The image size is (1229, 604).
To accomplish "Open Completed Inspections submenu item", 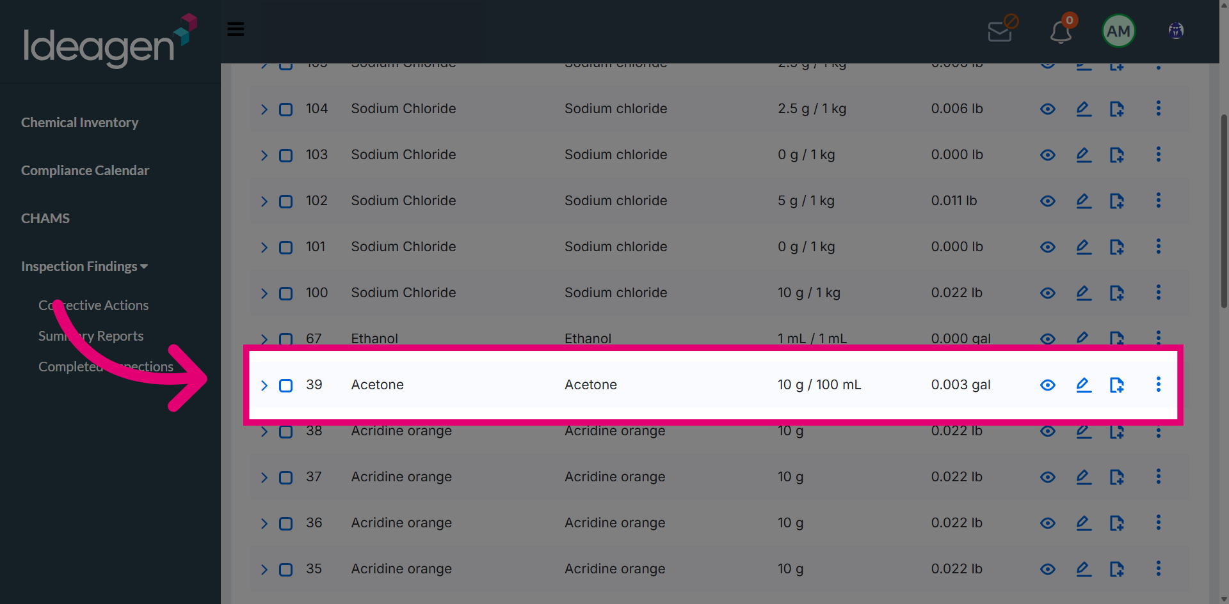I will coord(106,366).
